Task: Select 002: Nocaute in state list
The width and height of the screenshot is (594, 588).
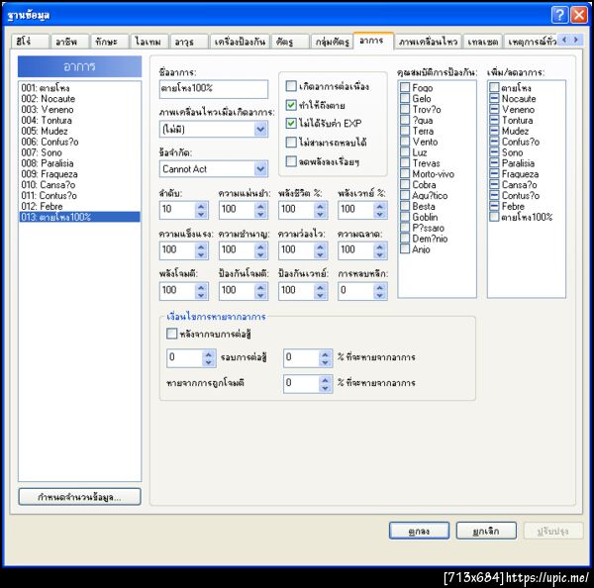Action: click(79, 99)
